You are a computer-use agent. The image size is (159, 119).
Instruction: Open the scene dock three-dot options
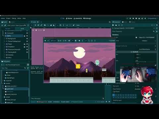(x=28, y=25)
